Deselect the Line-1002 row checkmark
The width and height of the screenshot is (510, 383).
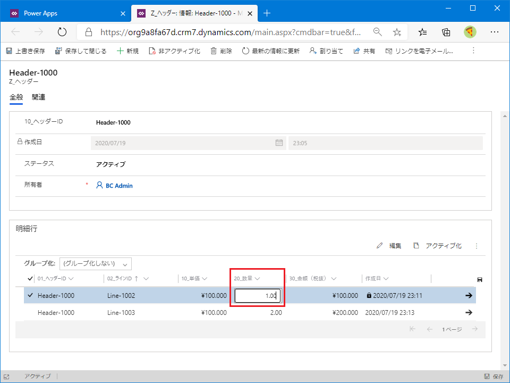30,295
